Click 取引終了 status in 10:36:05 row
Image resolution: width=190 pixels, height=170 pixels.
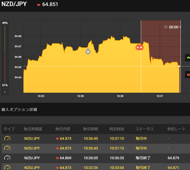pos(143,158)
